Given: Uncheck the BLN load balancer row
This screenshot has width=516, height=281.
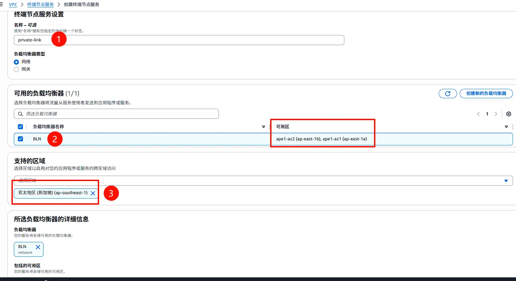Looking at the screenshot, I should point(21,139).
